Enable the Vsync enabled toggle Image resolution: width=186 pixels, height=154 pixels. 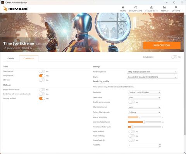point(132,132)
